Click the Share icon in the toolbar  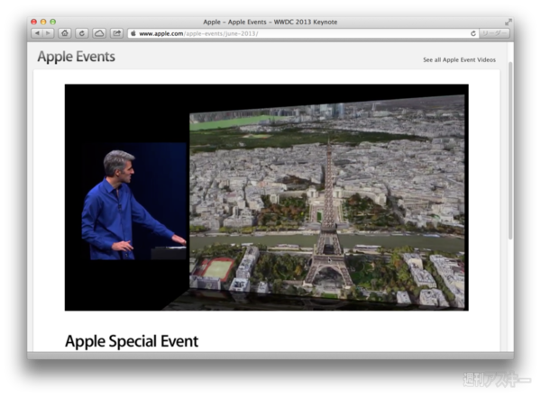(116, 33)
